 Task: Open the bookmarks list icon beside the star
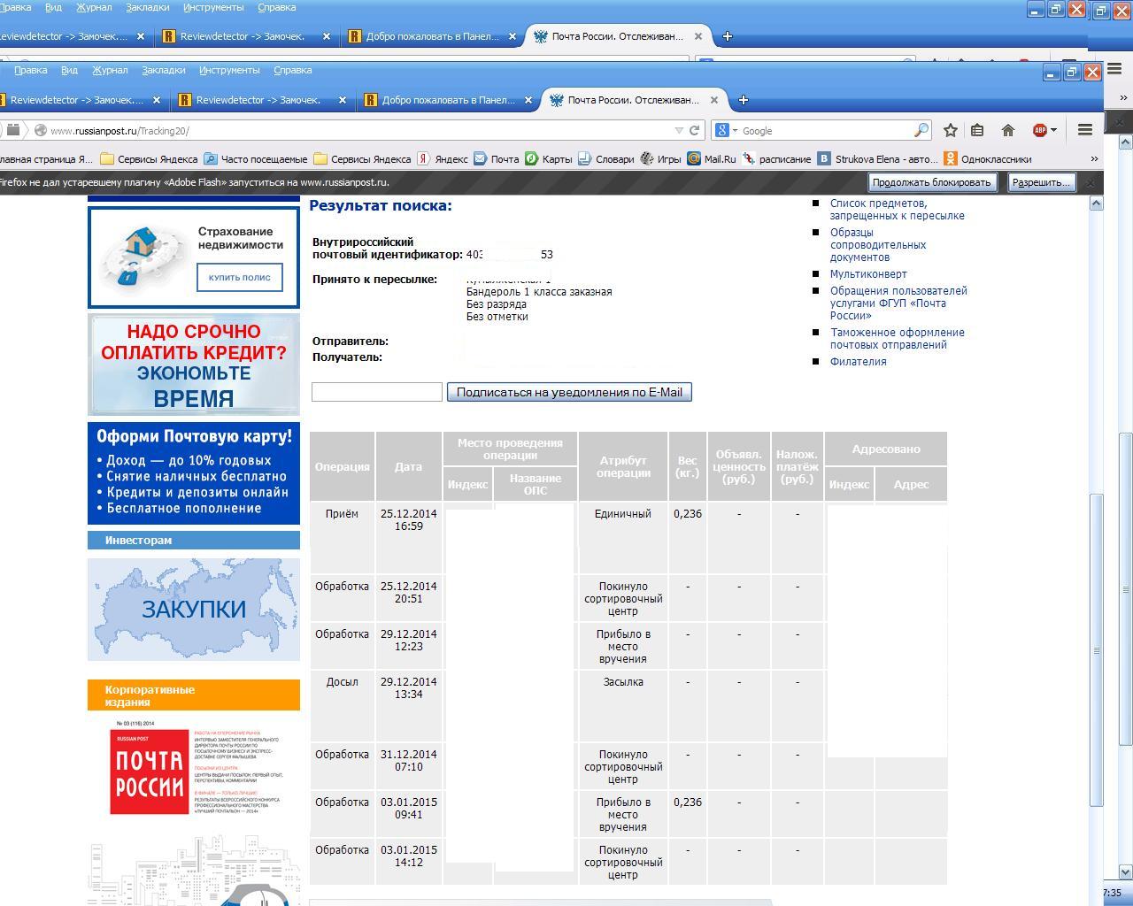[x=977, y=130]
